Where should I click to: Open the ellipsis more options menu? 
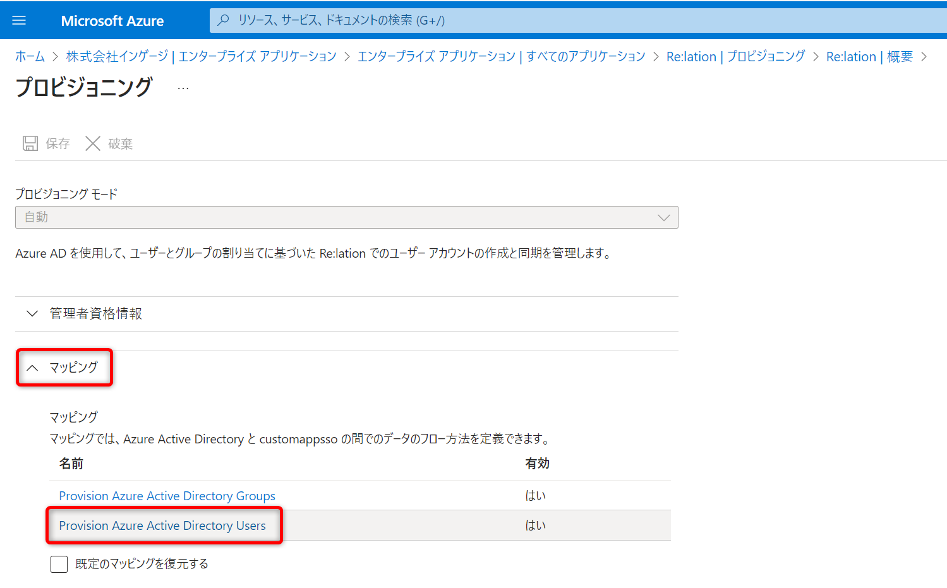coord(183,88)
